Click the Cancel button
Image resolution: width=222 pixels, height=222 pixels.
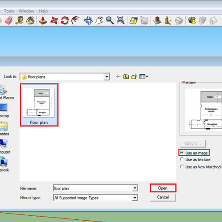[163, 197]
